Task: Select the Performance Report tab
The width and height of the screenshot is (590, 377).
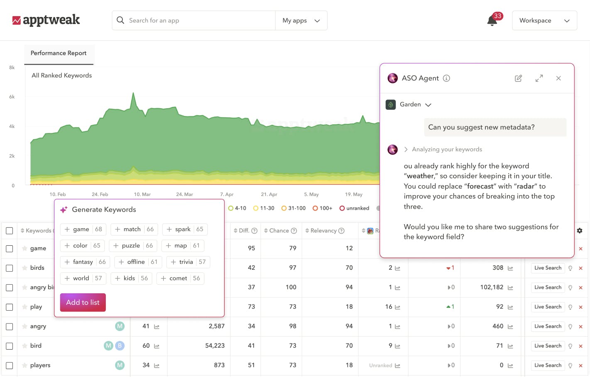Action: coord(59,53)
